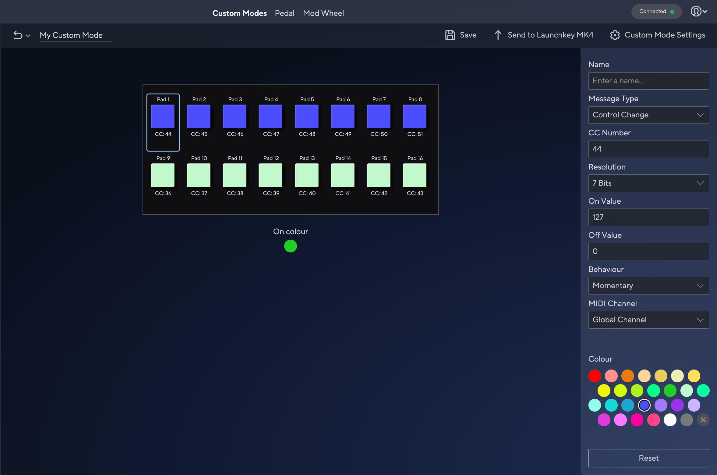Click the Save floppy disk icon
The image size is (717, 475).
pos(450,35)
